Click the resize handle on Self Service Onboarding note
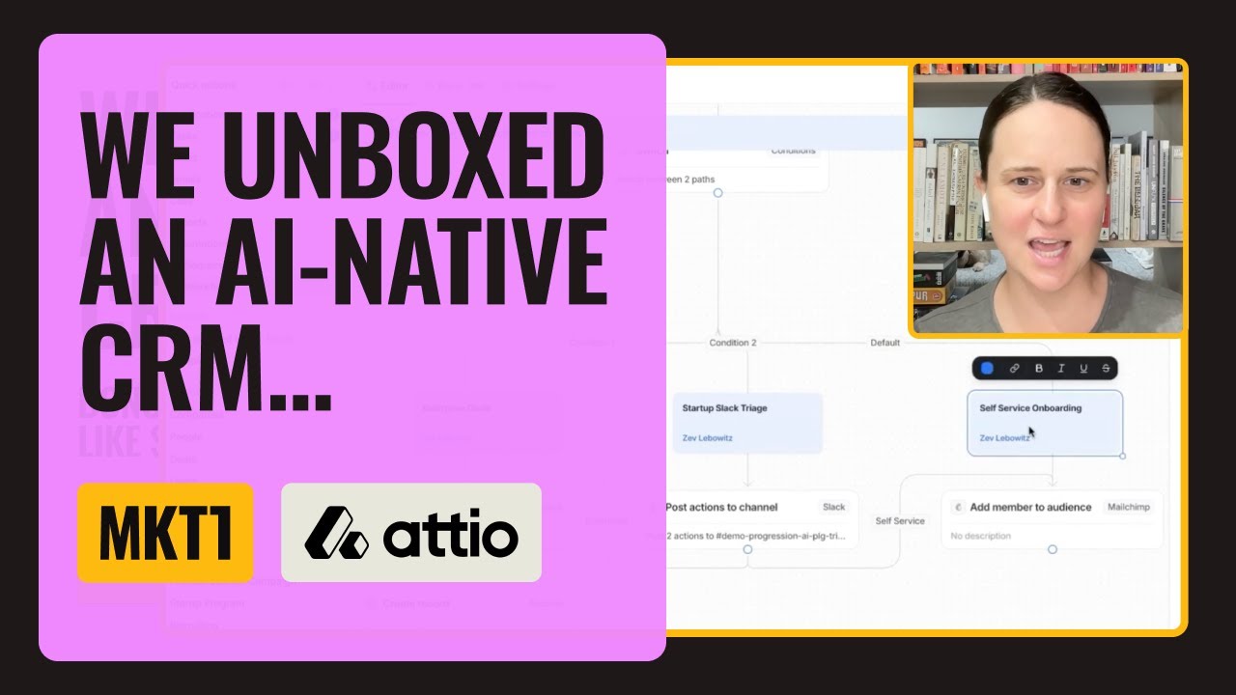This screenshot has height=695, width=1236. [x=1122, y=456]
